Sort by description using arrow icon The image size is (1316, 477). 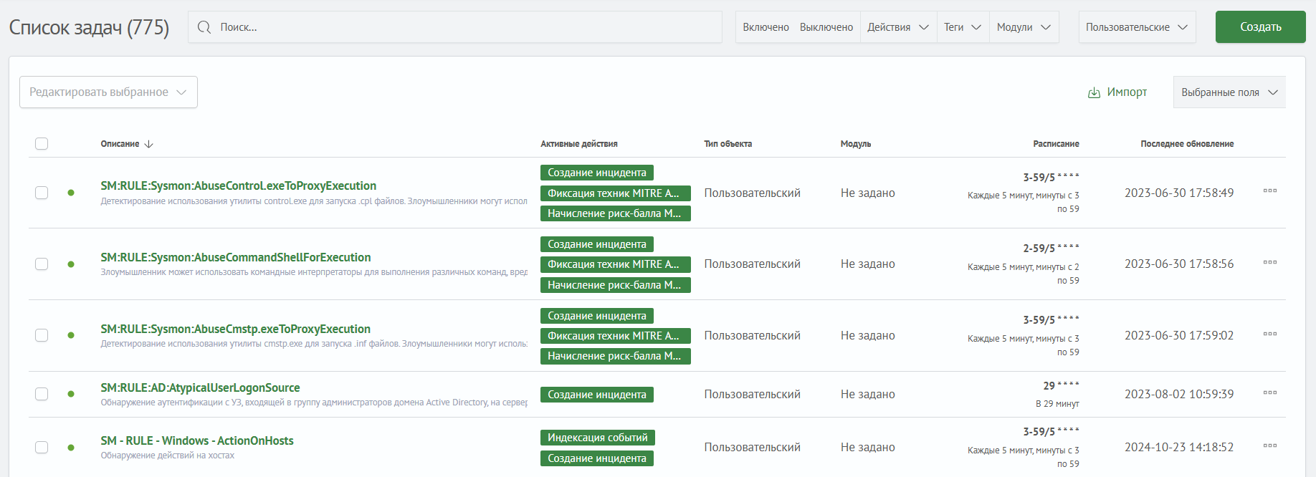(x=149, y=144)
